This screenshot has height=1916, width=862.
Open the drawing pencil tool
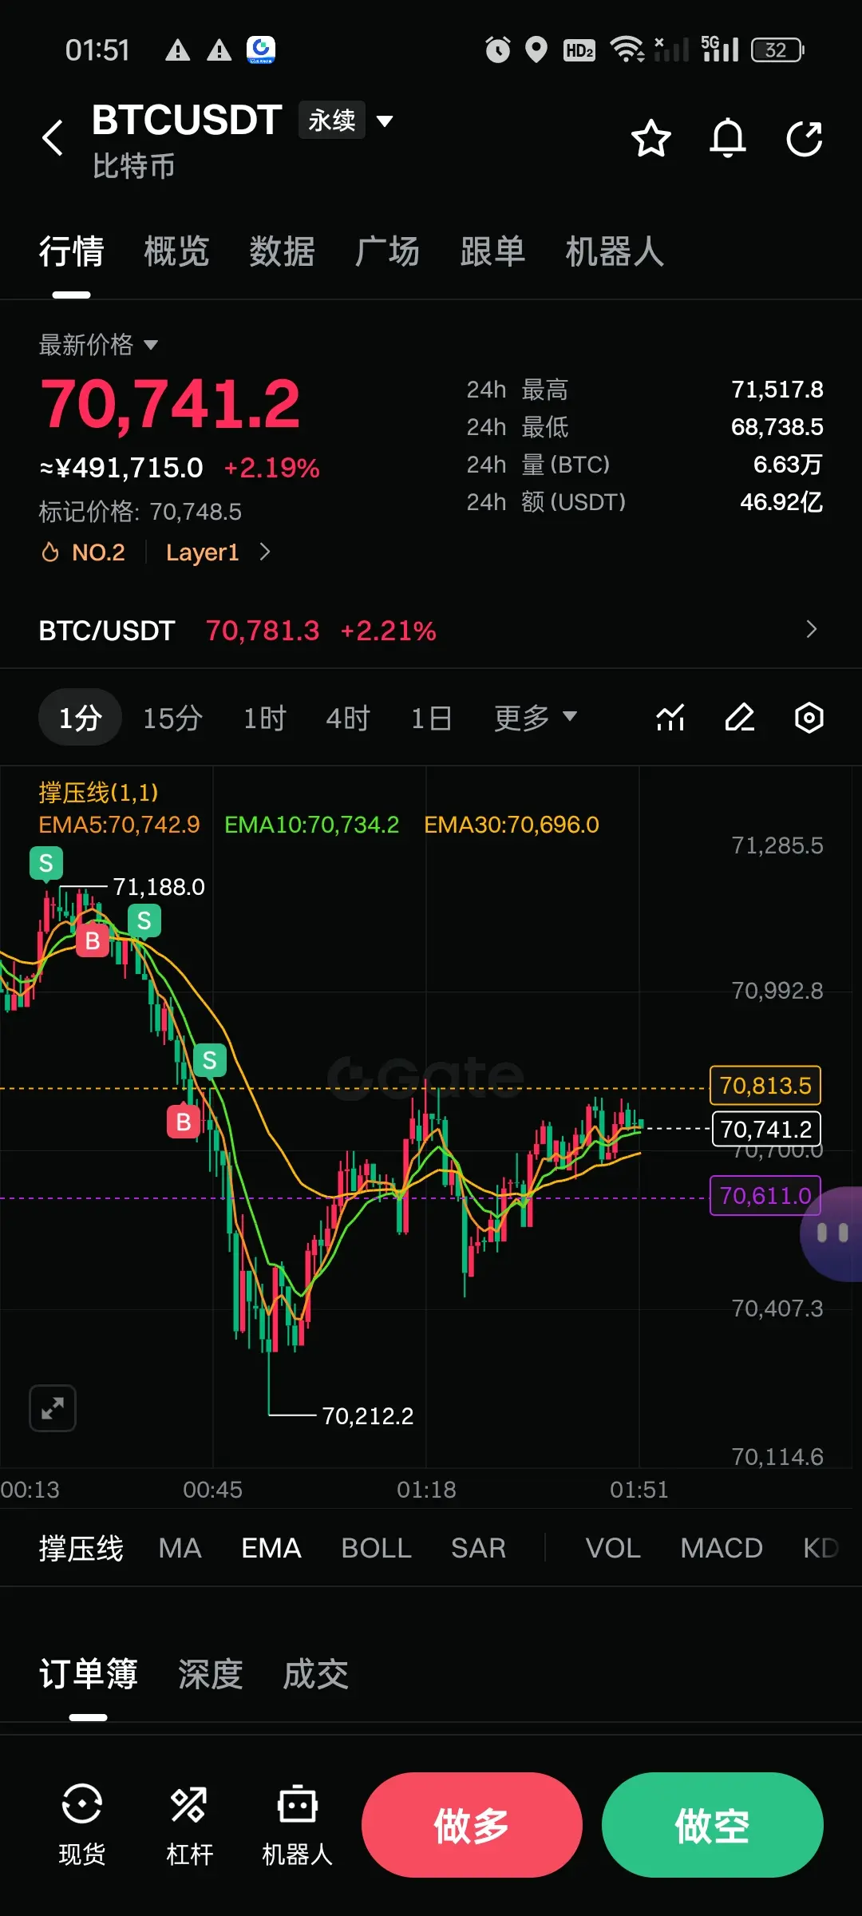(x=740, y=718)
